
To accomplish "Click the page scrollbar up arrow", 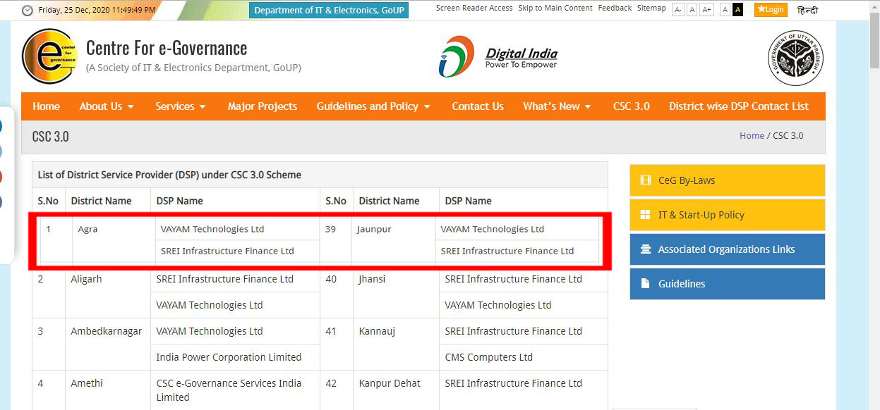I will click(x=874, y=4).
